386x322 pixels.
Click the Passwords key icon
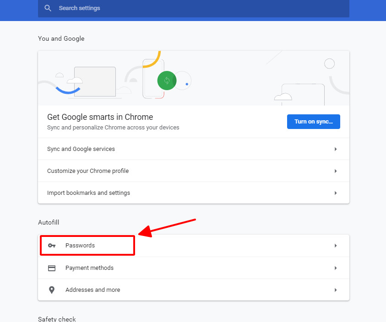[x=52, y=246]
